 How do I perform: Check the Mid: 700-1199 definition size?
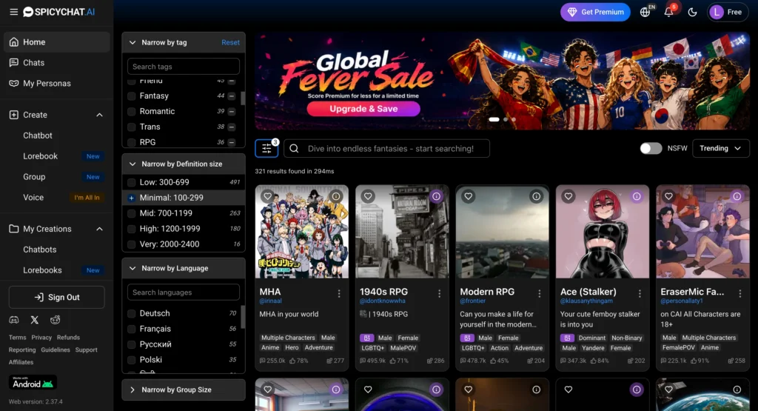[131, 213]
